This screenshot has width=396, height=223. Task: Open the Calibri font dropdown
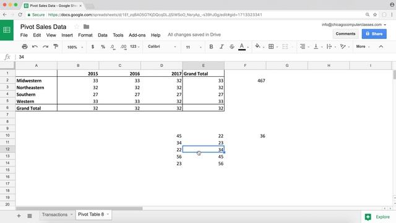click(x=161, y=46)
